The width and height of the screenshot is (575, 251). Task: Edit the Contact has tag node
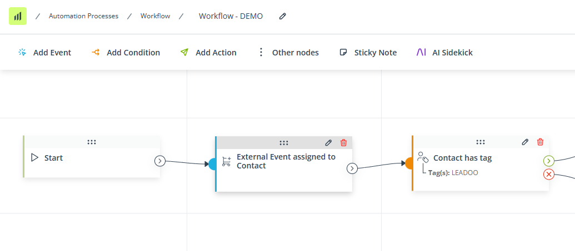pyautogui.click(x=525, y=142)
